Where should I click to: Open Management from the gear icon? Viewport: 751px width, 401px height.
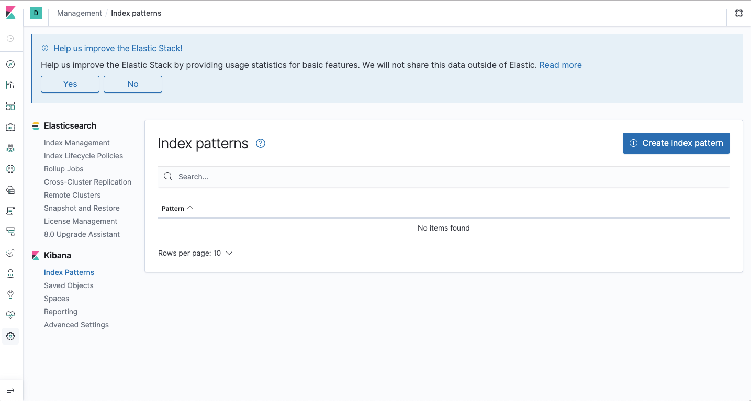(10, 336)
